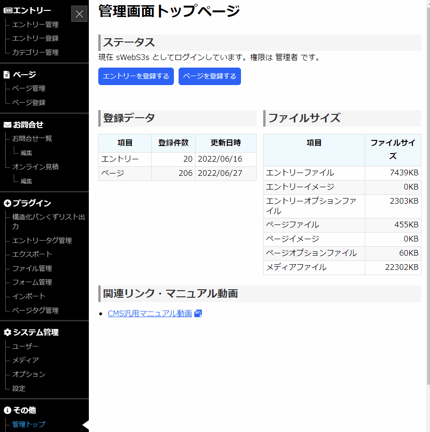This screenshot has height=432, width=430.
Task: Close the sidebar with the X button
Action: (79, 13)
